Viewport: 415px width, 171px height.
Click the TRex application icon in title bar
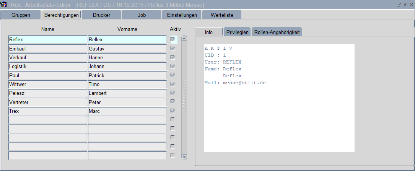(x=3, y=5)
